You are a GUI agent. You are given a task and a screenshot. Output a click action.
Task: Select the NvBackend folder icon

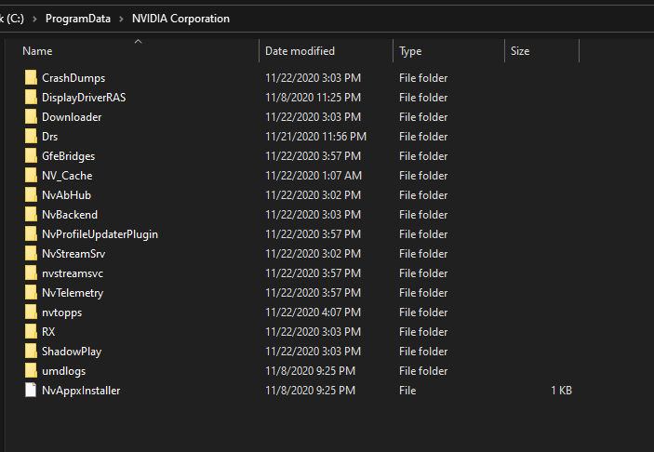point(31,214)
